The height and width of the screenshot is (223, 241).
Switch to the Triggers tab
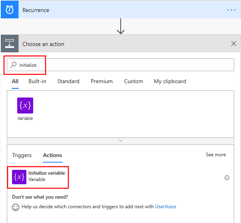click(22, 155)
